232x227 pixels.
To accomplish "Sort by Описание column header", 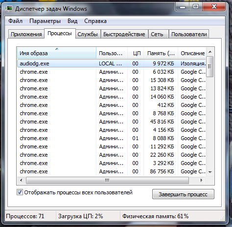I will click(192, 53).
